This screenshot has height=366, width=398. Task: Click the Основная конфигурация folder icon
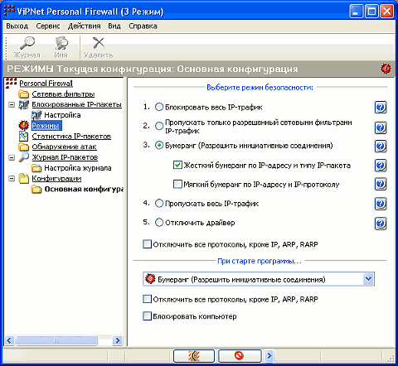[x=36, y=190]
